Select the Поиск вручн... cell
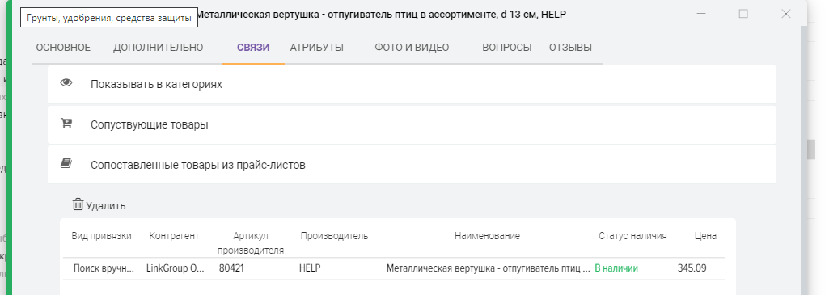Image resolution: width=825 pixels, height=295 pixels. point(104,268)
